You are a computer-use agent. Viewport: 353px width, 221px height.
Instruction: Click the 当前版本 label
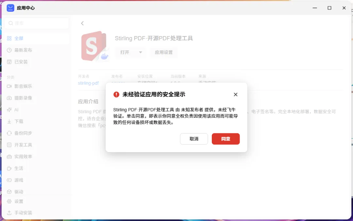tap(178, 76)
